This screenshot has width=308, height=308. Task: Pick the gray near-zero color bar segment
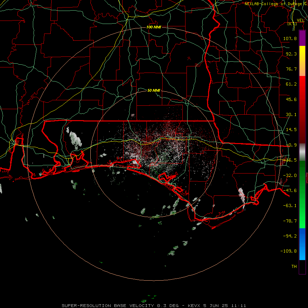(302, 152)
